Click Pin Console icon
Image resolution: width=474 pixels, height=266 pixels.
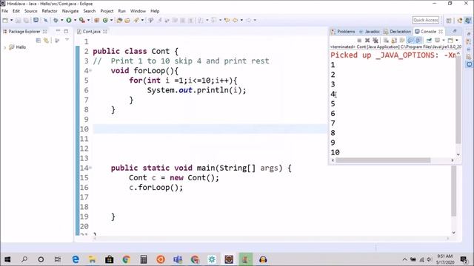click(429, 41)
